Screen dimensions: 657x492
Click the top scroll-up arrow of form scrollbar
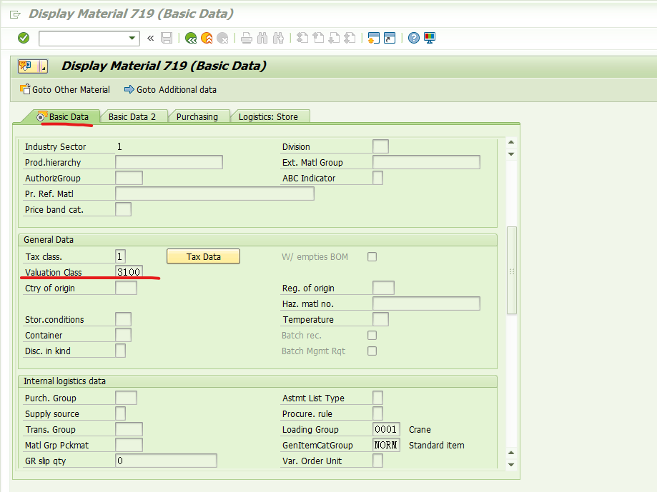coord(511,142)
